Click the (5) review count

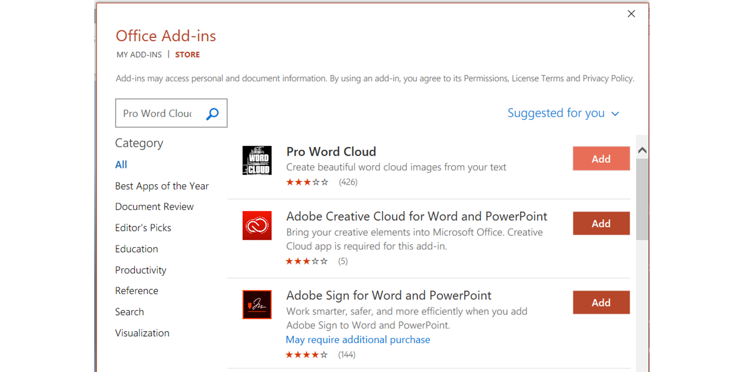pyautogui.click(x=343, y=261)
